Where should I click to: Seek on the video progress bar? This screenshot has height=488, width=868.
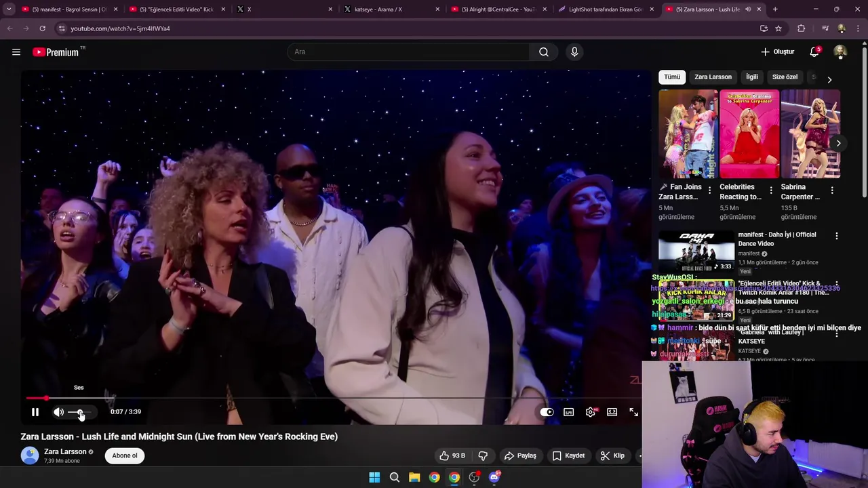[332, 399]
